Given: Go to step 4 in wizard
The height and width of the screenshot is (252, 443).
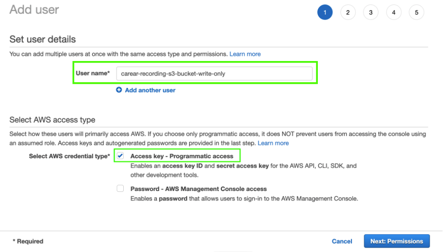Looking at the screenshot, I should pos(393,12).
